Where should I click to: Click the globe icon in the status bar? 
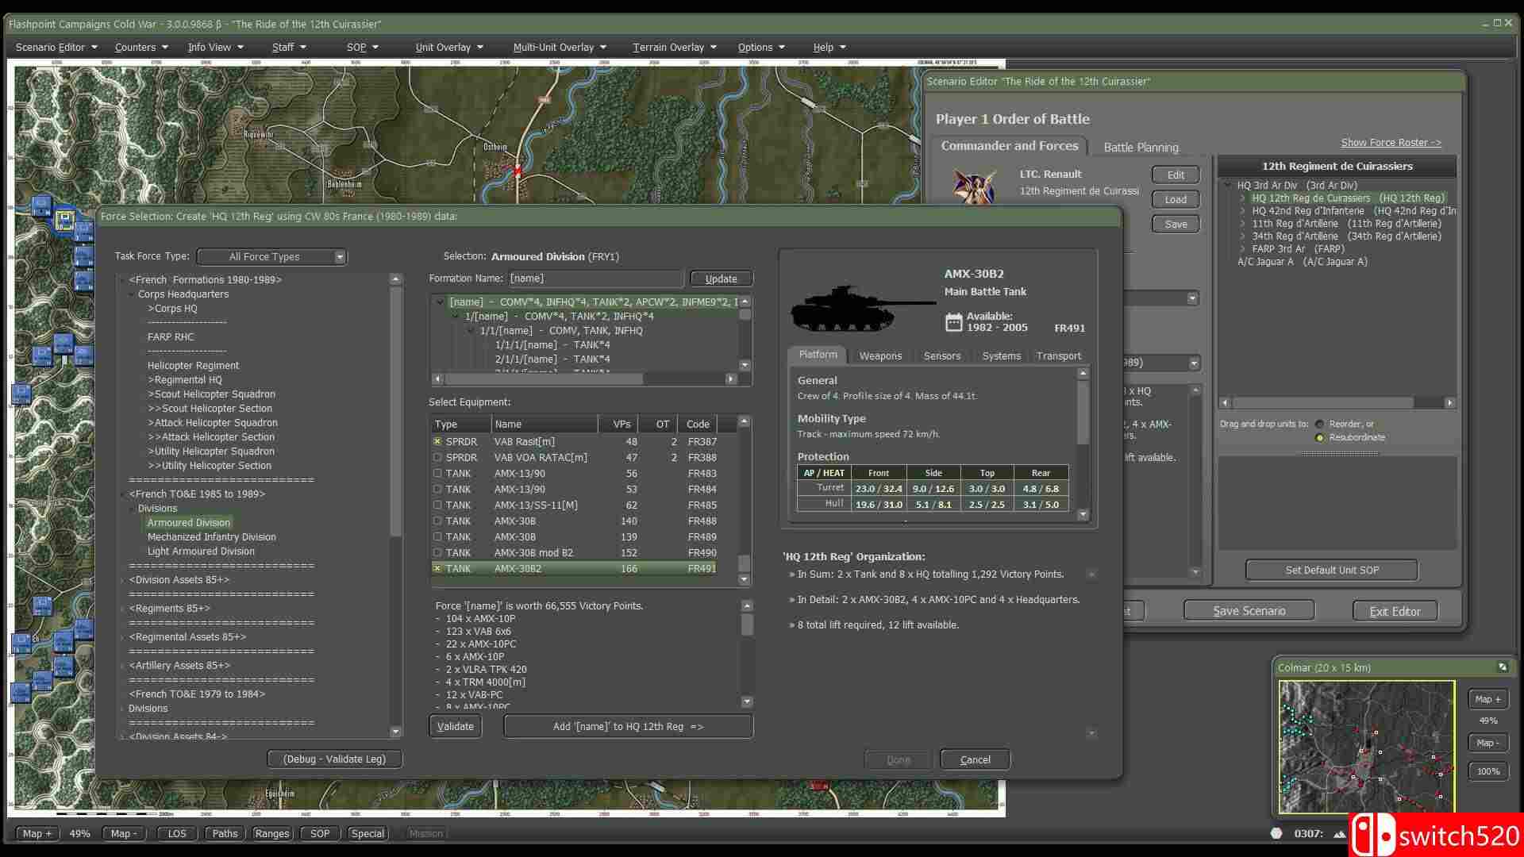pos(1277,834)
